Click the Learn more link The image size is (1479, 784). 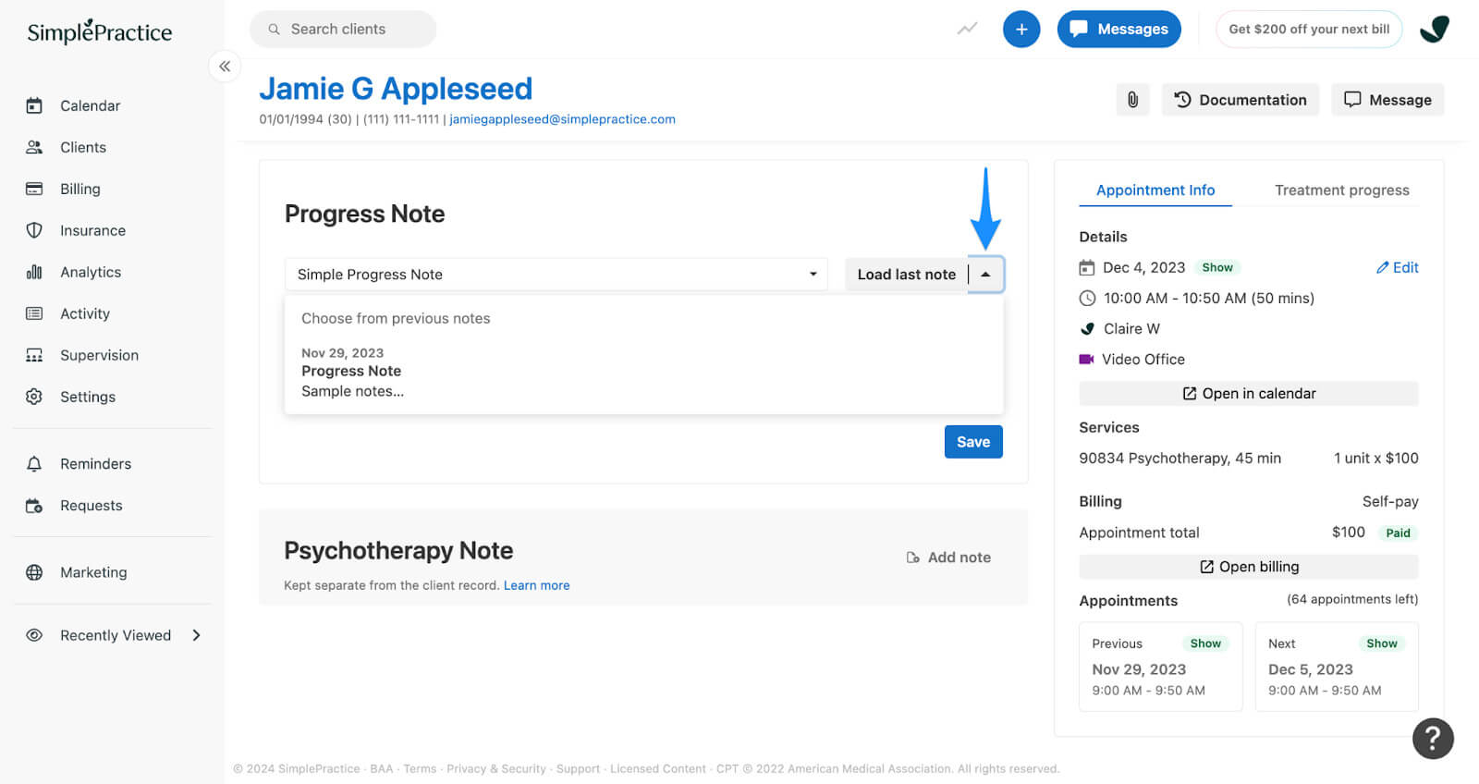(x=536, y=585)
